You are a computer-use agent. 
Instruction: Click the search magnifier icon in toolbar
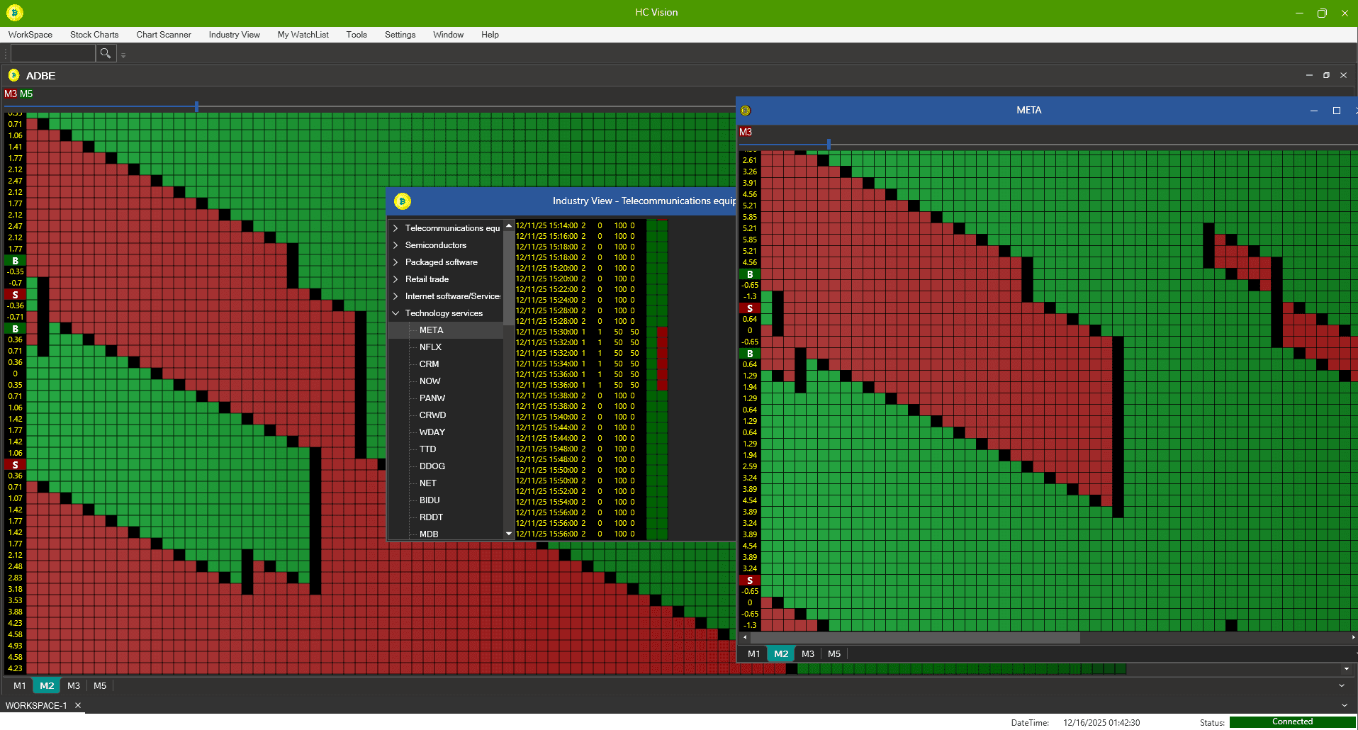click(105, 53)
